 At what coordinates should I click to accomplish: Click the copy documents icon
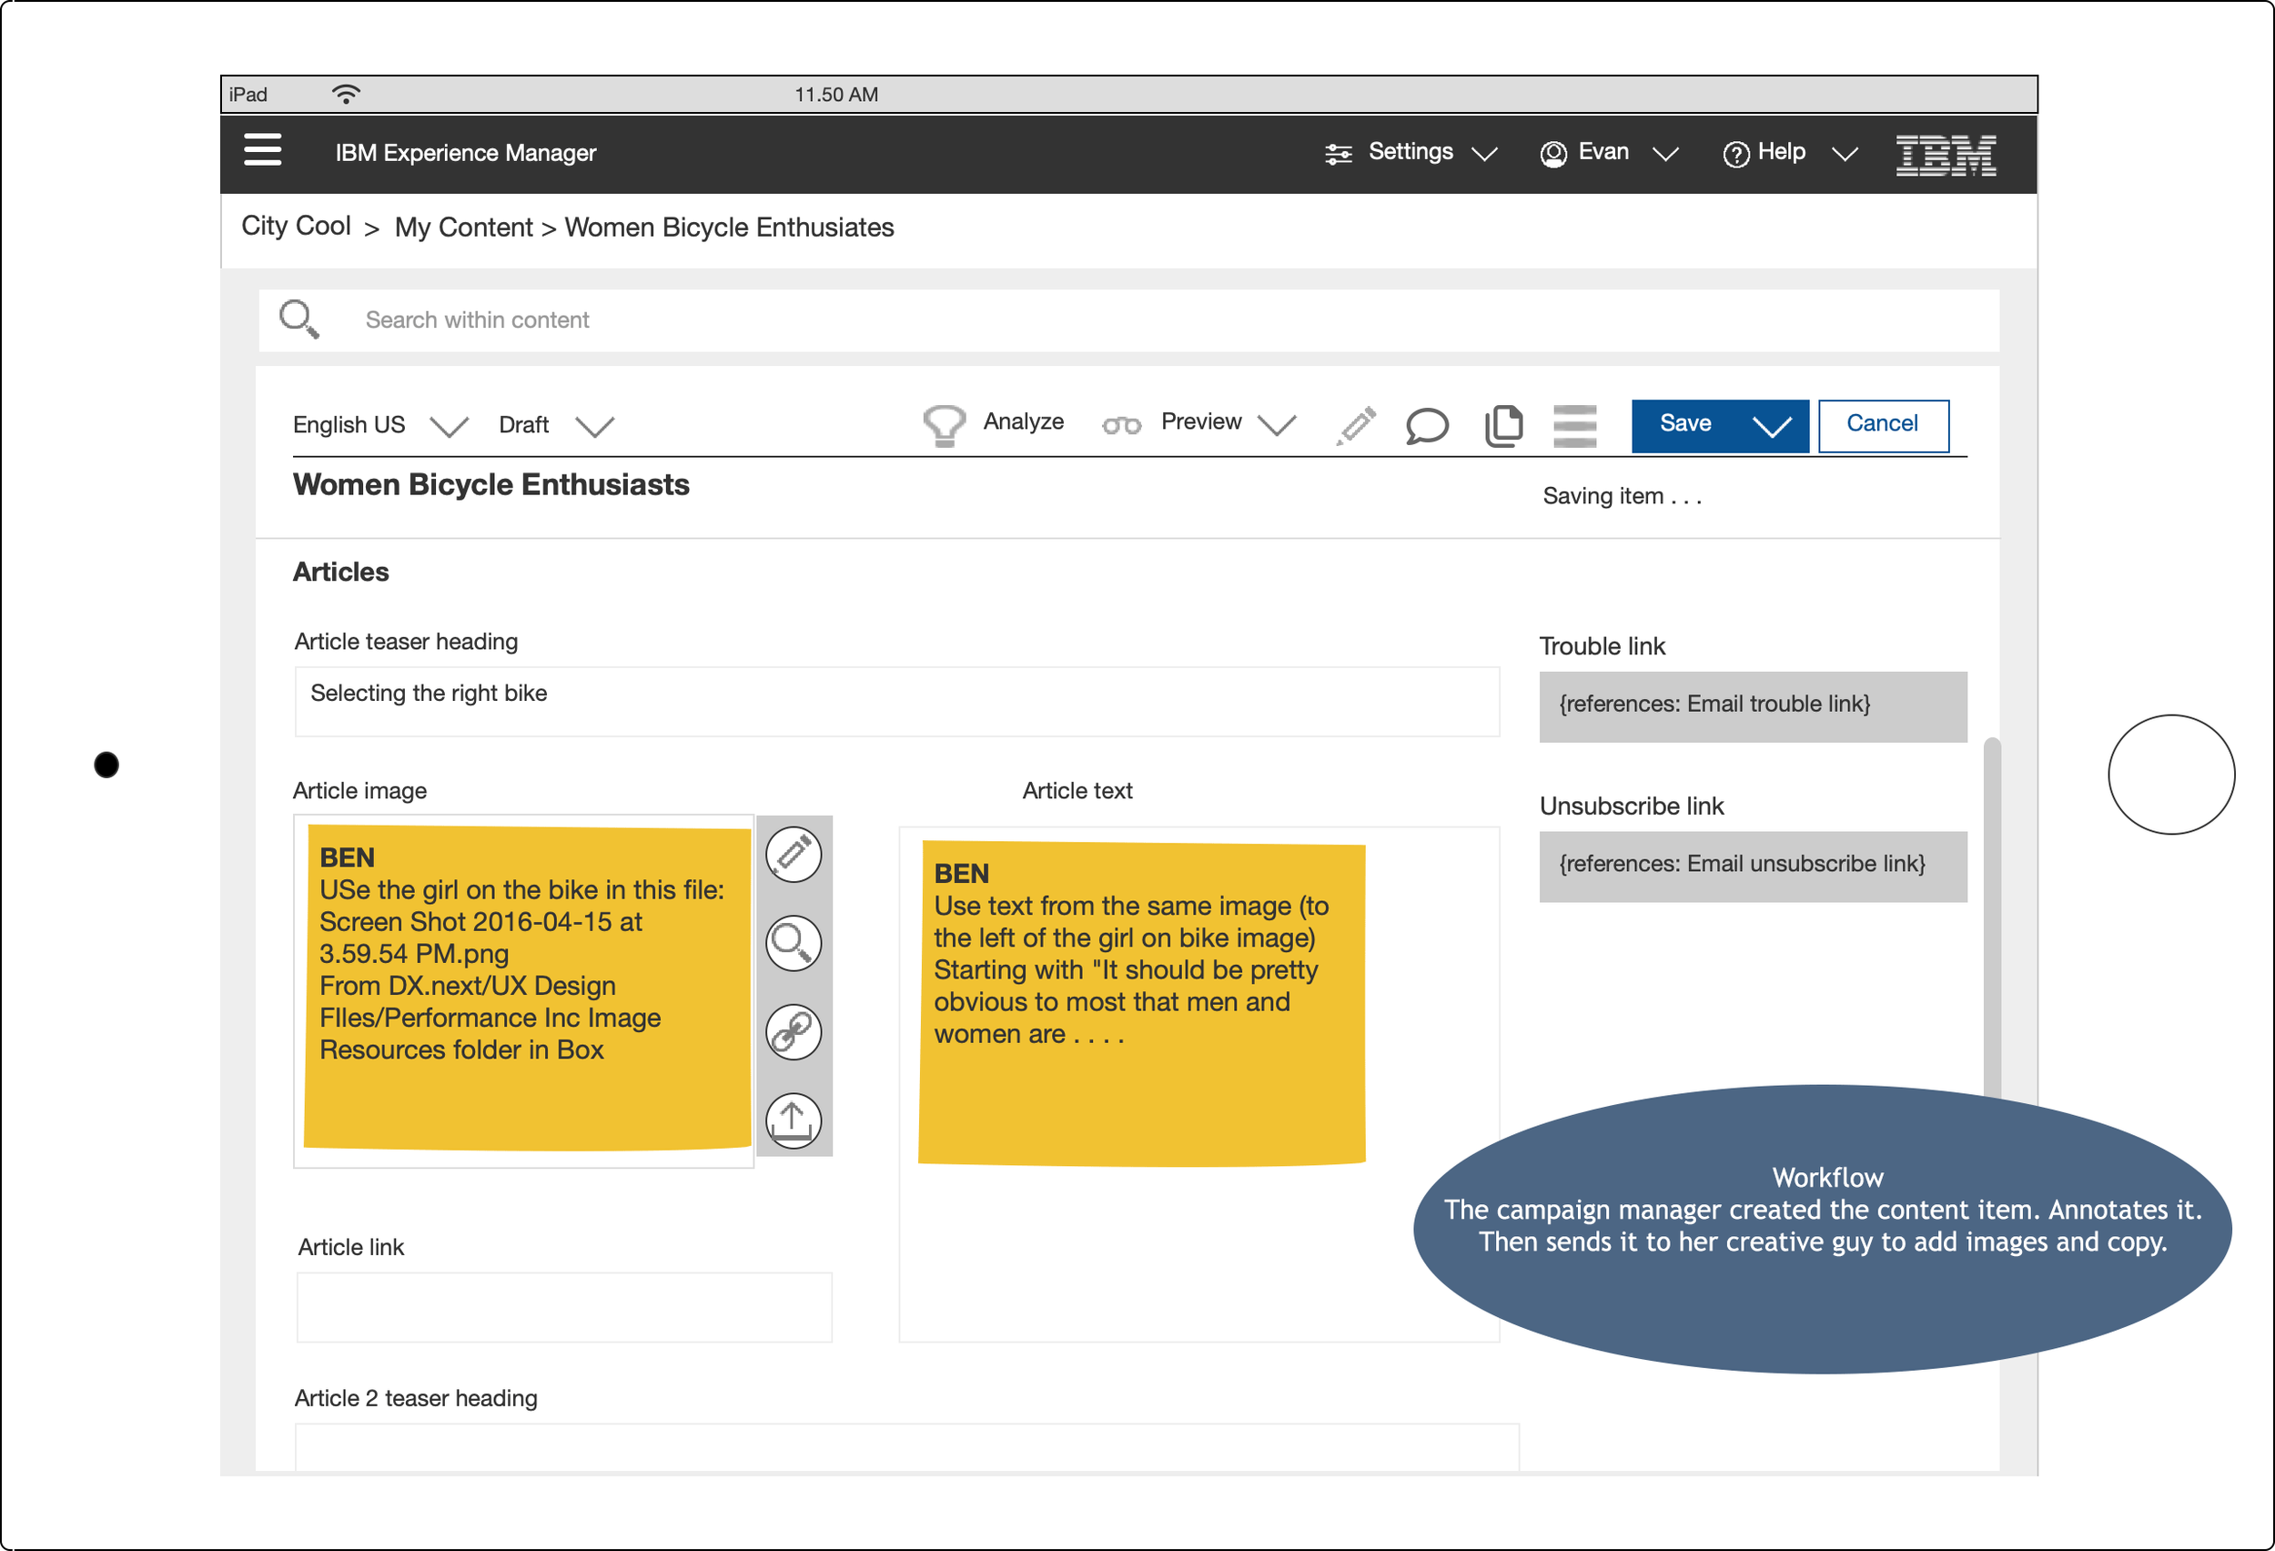coord(1503,425)
